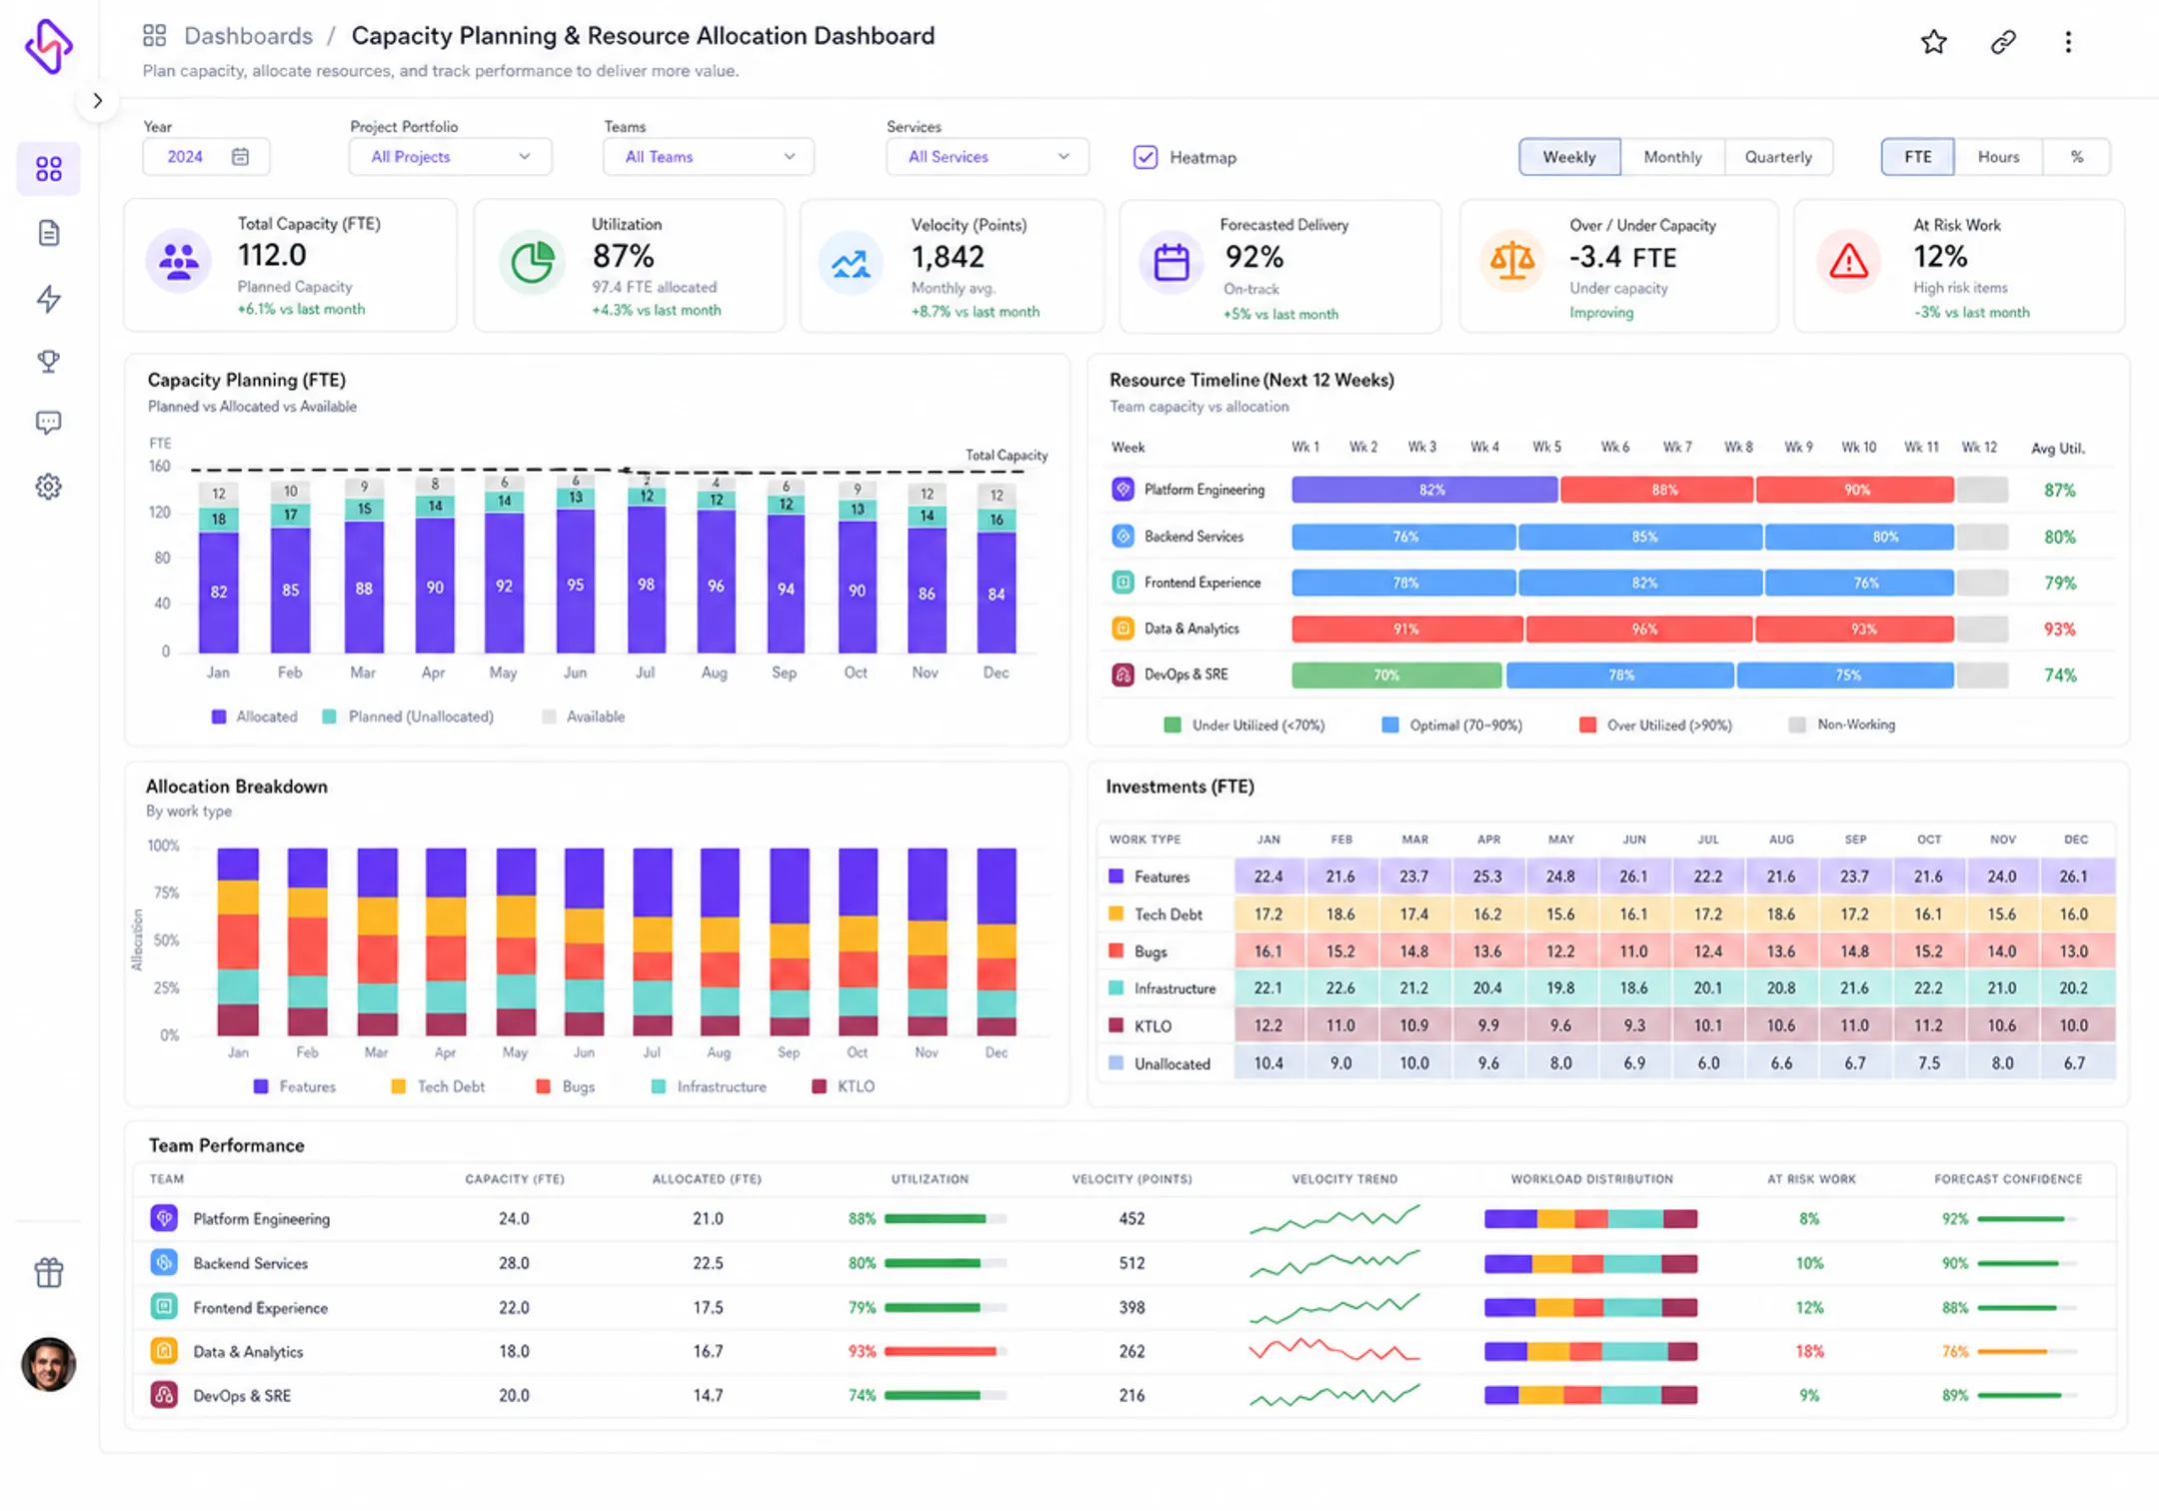Viewport: 2159px width, 1511px height.
Task: Open Platform Engineering in Team Performance table
Action: 261,1219
